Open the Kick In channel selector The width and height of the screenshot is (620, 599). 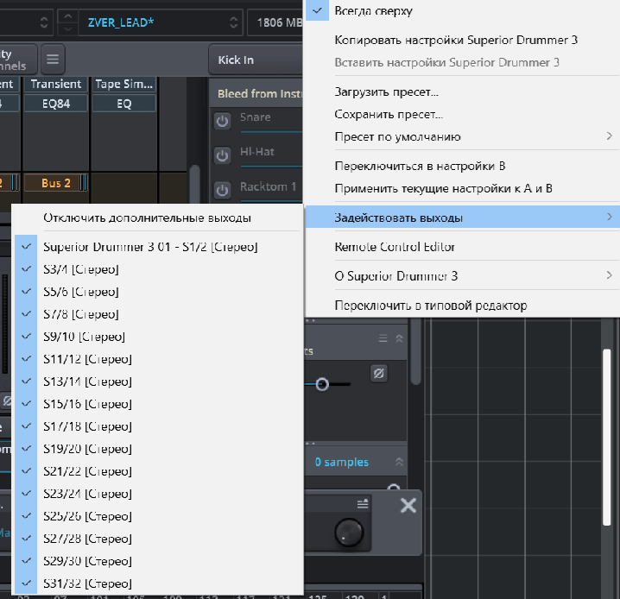click(x=256, y=60)
